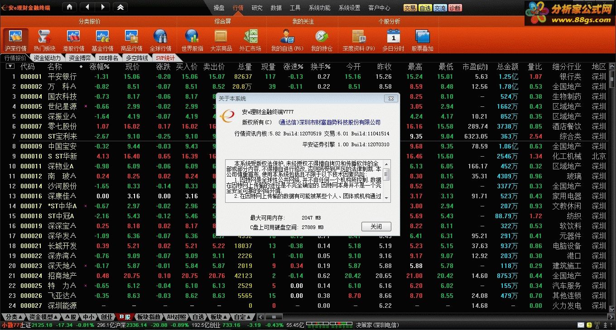Click the 关闭 button in About dialog
The width and height of the screenshot is (616, 330).
[376, 227]
